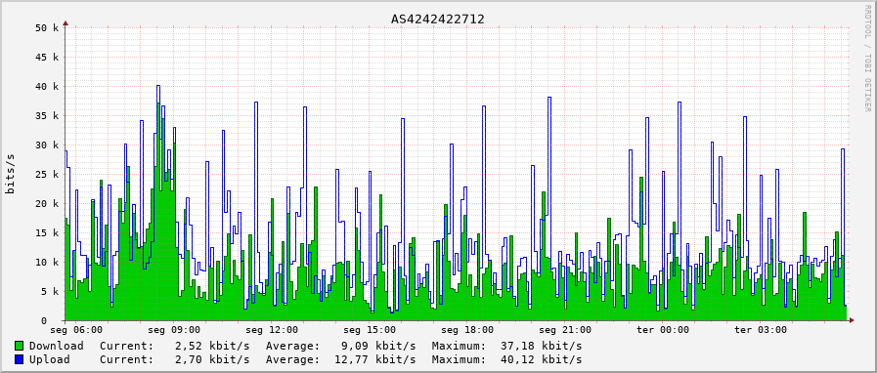Click the RRDTOOL / TOBI OETIKER watermark
Screen dimensions: 877x373
pyautogui.click(x=867, y=58)
